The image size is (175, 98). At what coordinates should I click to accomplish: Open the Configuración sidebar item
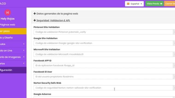pos(13,70)
